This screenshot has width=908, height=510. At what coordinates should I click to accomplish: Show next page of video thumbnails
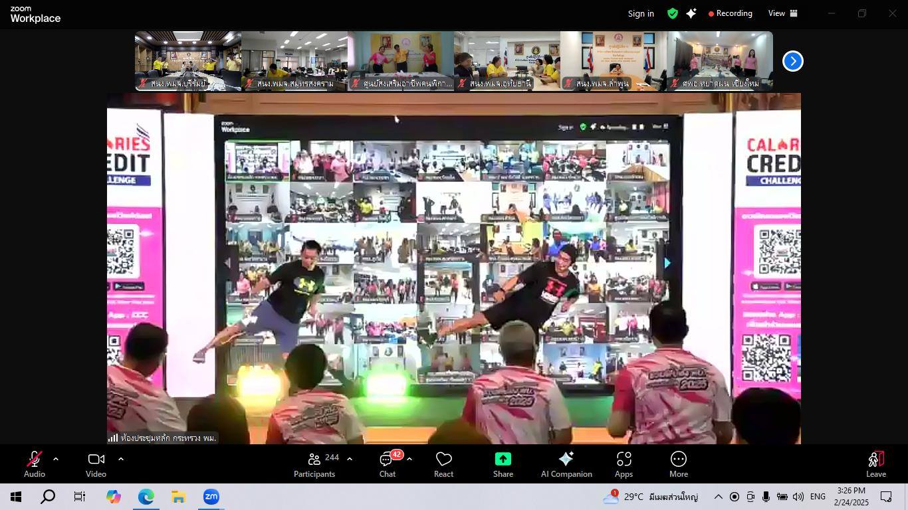coord(792,61)
